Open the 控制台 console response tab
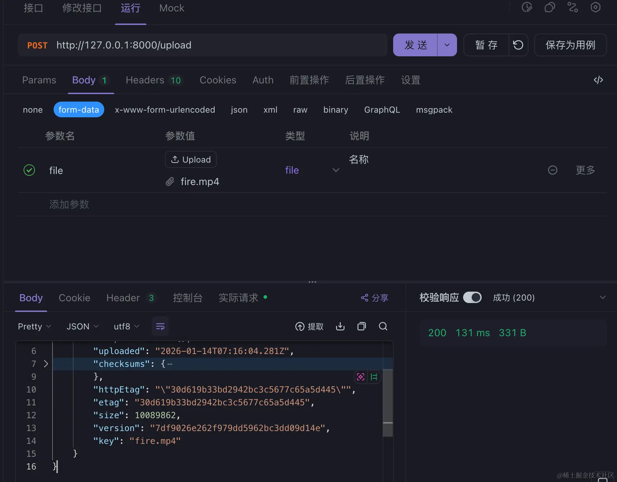This screenshot has height=482, width=617. click(x=187, y=298)
